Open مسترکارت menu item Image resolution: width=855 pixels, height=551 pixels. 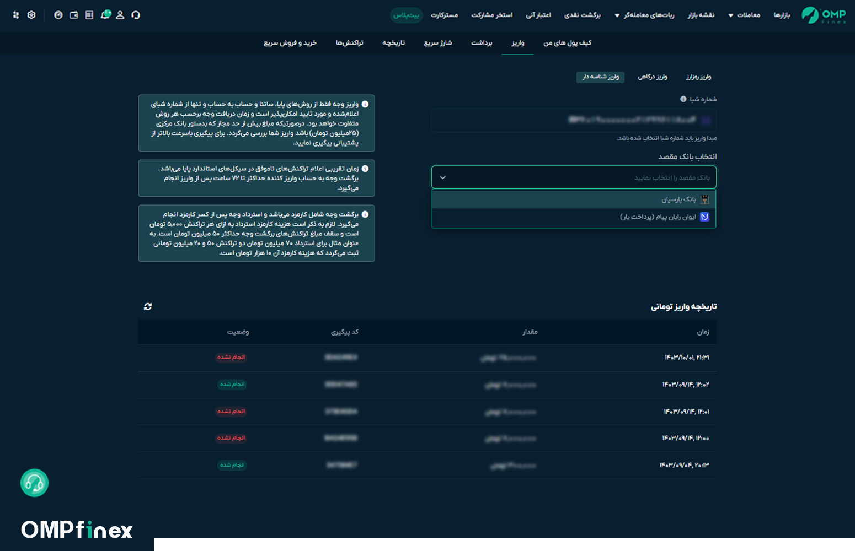point(445,15)
